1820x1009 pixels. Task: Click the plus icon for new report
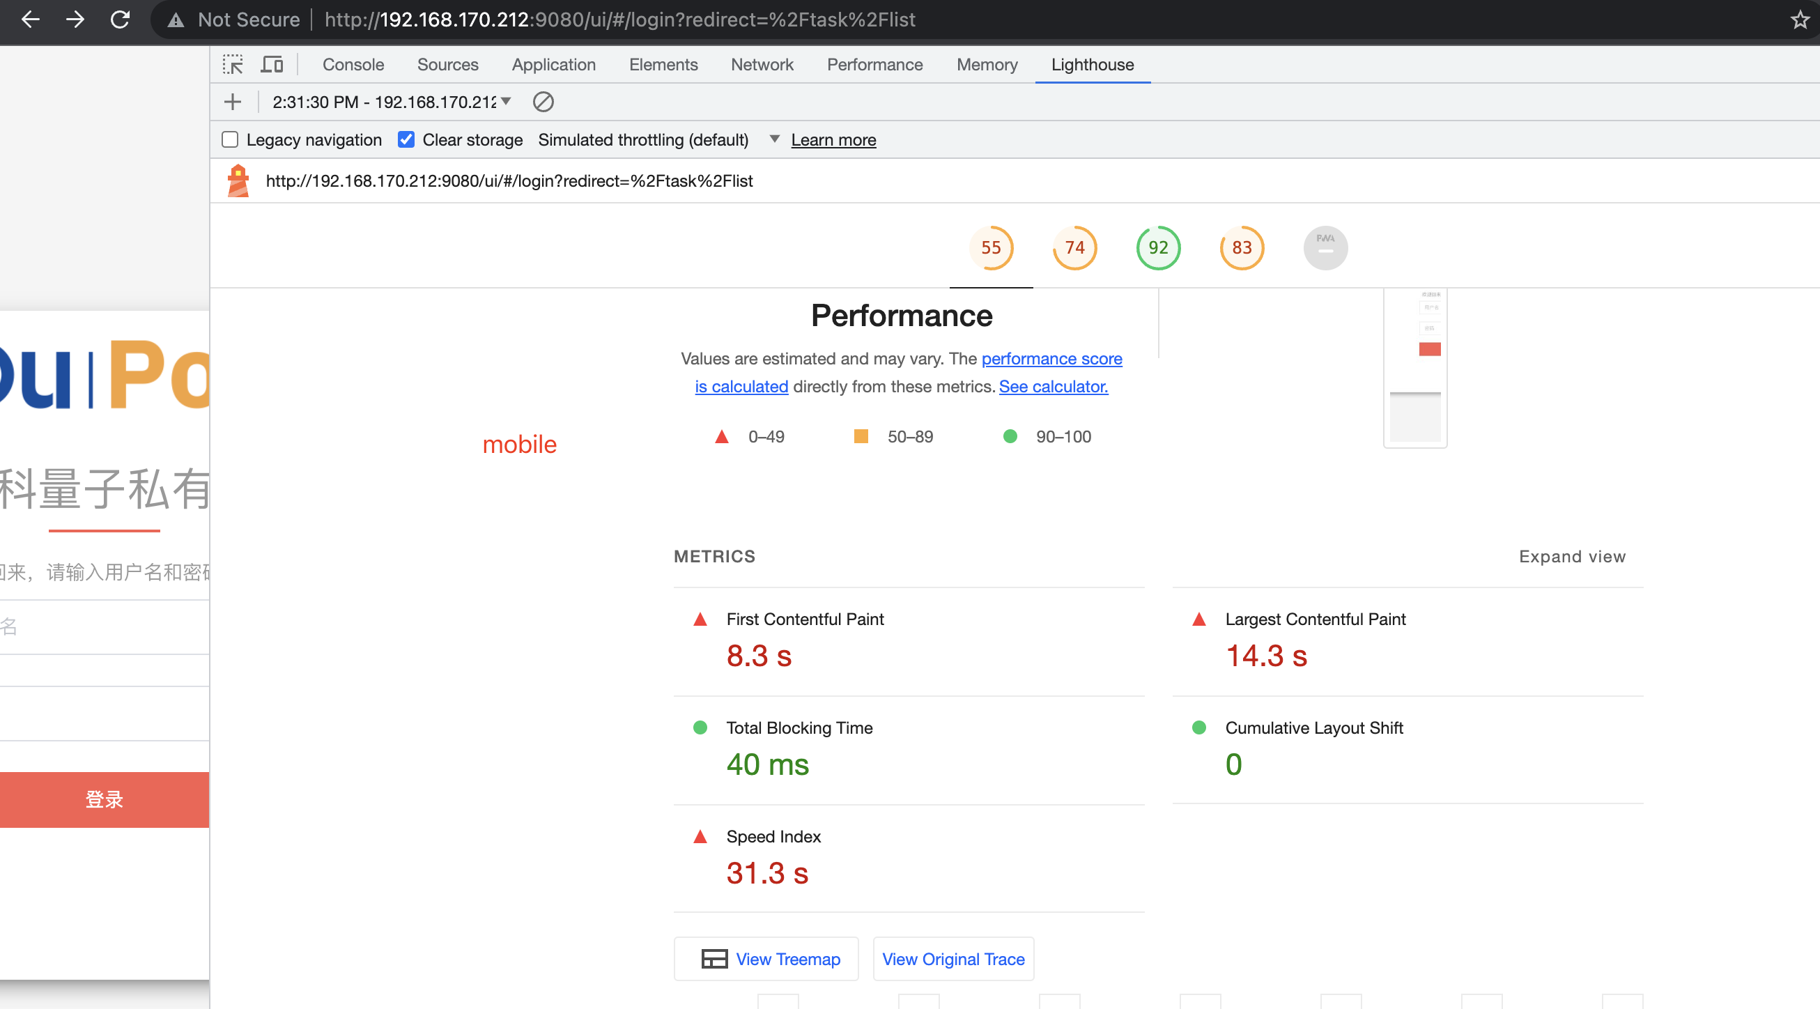(233, 102)
